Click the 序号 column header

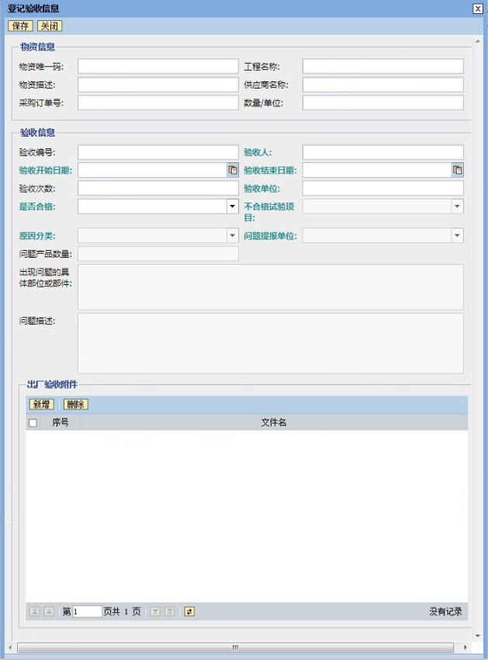point(61,422)
